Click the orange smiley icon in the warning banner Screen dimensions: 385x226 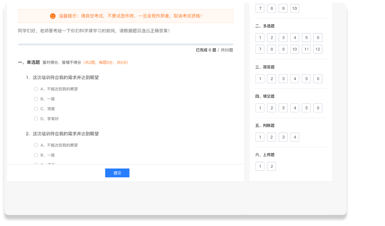53,16
